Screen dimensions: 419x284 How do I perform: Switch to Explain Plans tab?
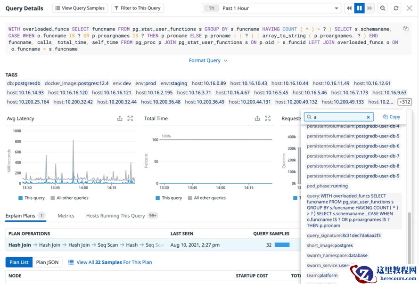point(25,216)
